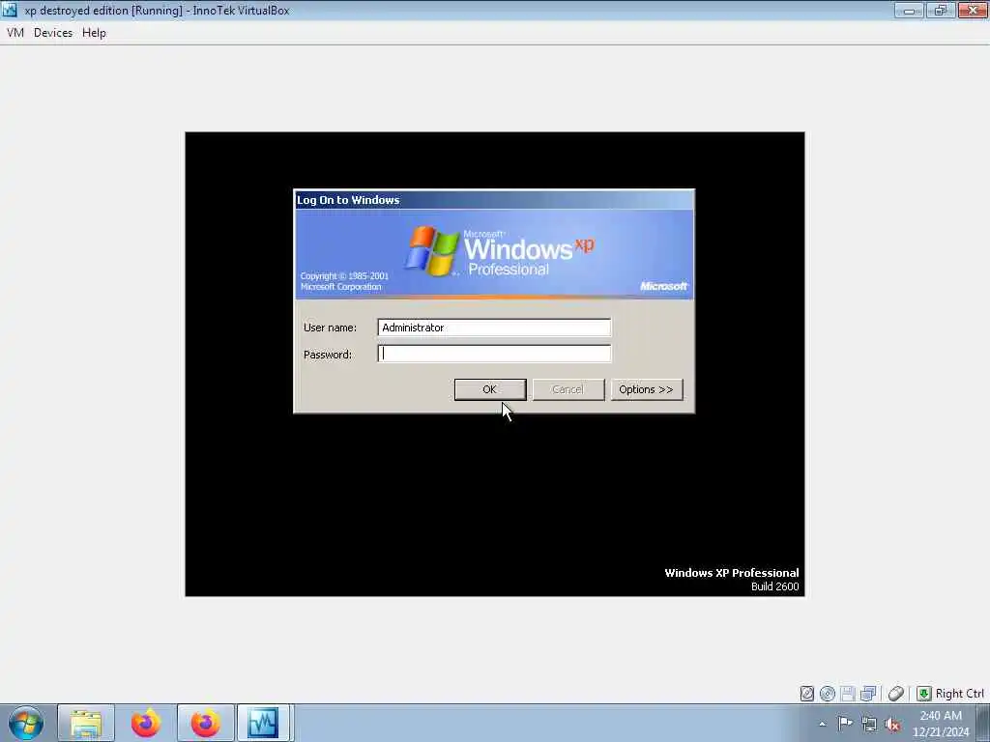Click the VirtualBox taskbar button
The height and width of the screenshot is (742, 990).
pos(264,723)
